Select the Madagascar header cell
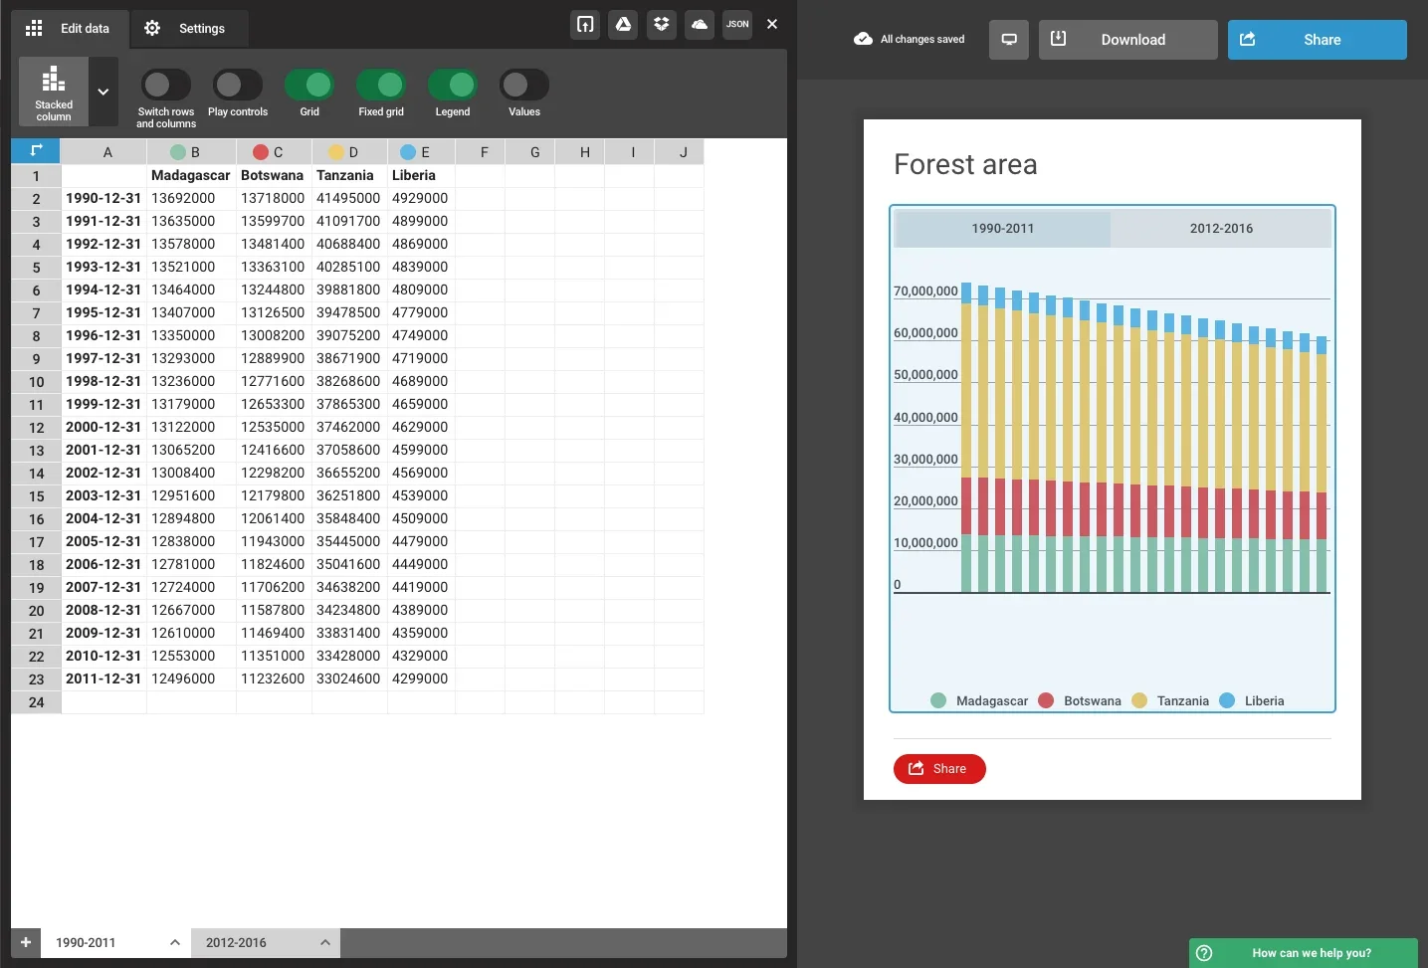Image resolution: width=1428 pixels, height=968 pixels. [x=190, y=175]
